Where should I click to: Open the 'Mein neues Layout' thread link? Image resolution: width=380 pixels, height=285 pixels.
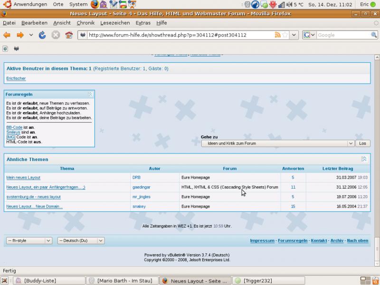(x=23, y=178)
